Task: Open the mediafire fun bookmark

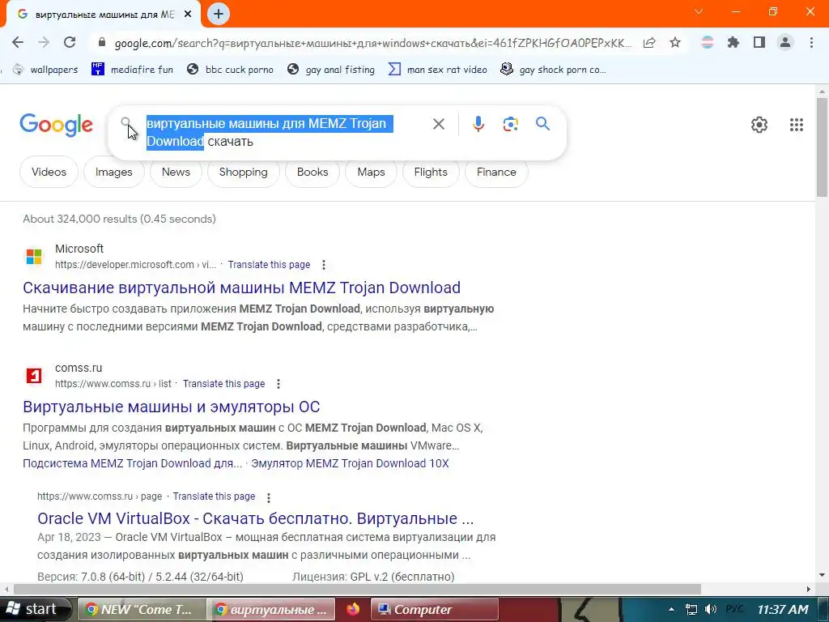Action: tap(132, 70)
